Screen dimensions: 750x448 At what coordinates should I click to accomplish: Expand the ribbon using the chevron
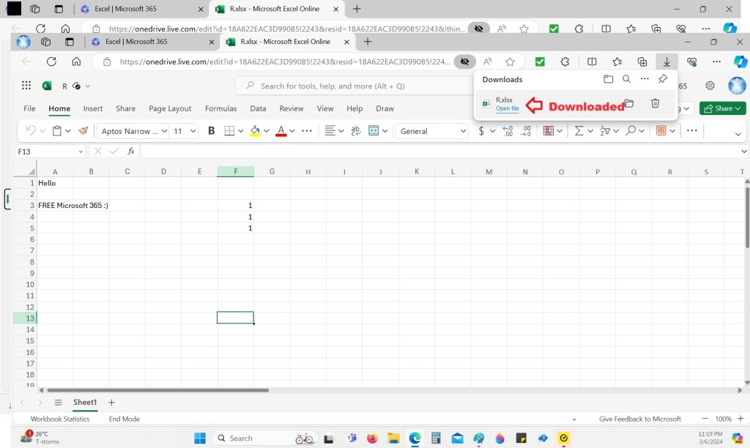(x=738, y=134)
